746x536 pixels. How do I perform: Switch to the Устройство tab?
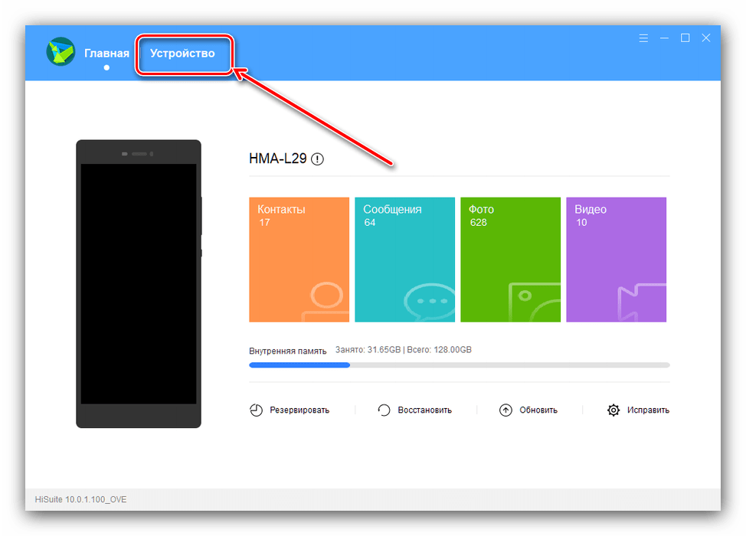click(182, 54)
